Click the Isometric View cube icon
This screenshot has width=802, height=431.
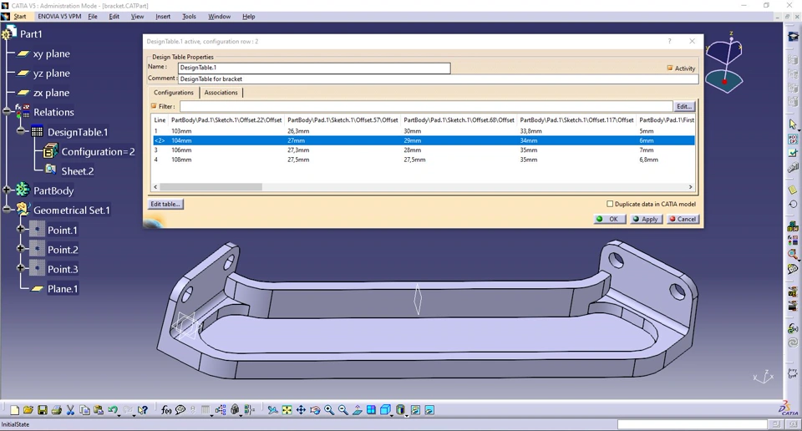[x=385, y=410]
